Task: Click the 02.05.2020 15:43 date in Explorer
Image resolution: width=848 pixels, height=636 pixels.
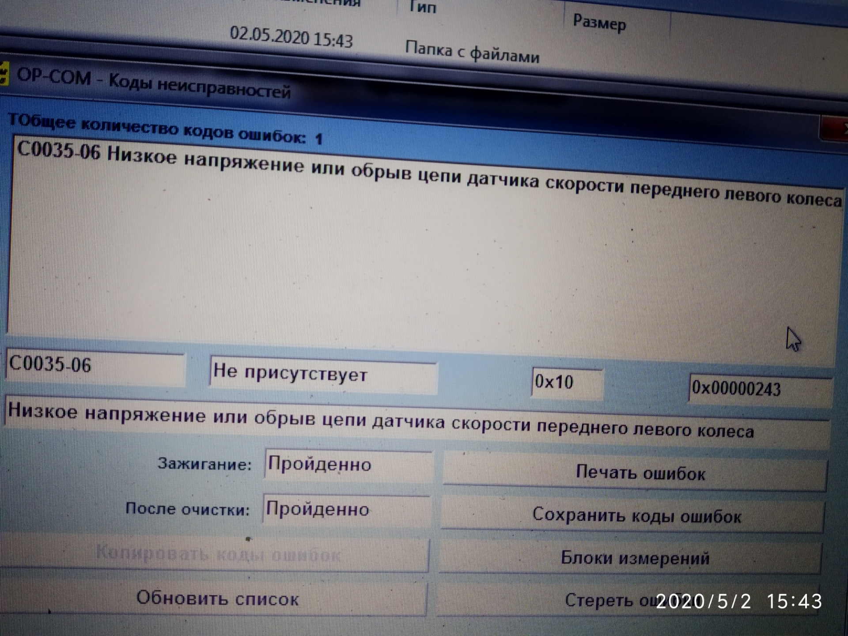Action: coord(291,37)
